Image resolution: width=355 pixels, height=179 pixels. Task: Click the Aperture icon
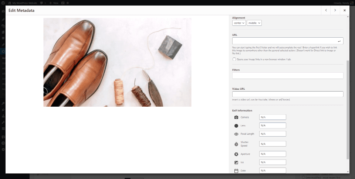click(236, 154)
